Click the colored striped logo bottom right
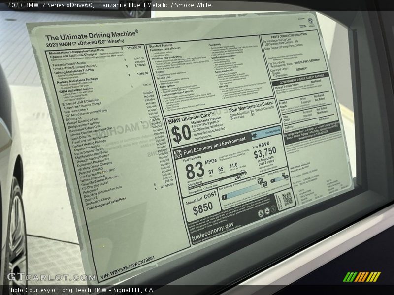The image size is (394, 295). 361,277
